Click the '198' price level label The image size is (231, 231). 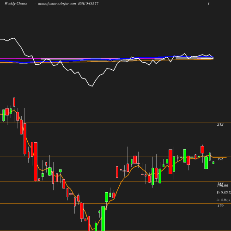point(220,159)
